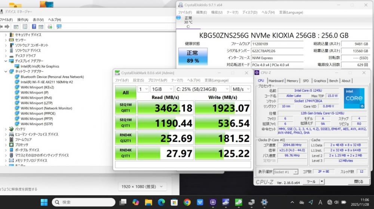Click the ツール button in CPU-Z

311,182
